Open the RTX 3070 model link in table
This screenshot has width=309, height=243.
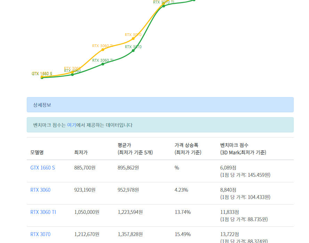(40, 234)
